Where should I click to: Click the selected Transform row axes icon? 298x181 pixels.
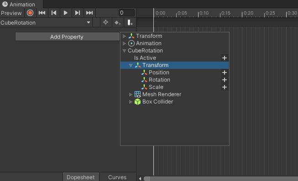point(138,65)
